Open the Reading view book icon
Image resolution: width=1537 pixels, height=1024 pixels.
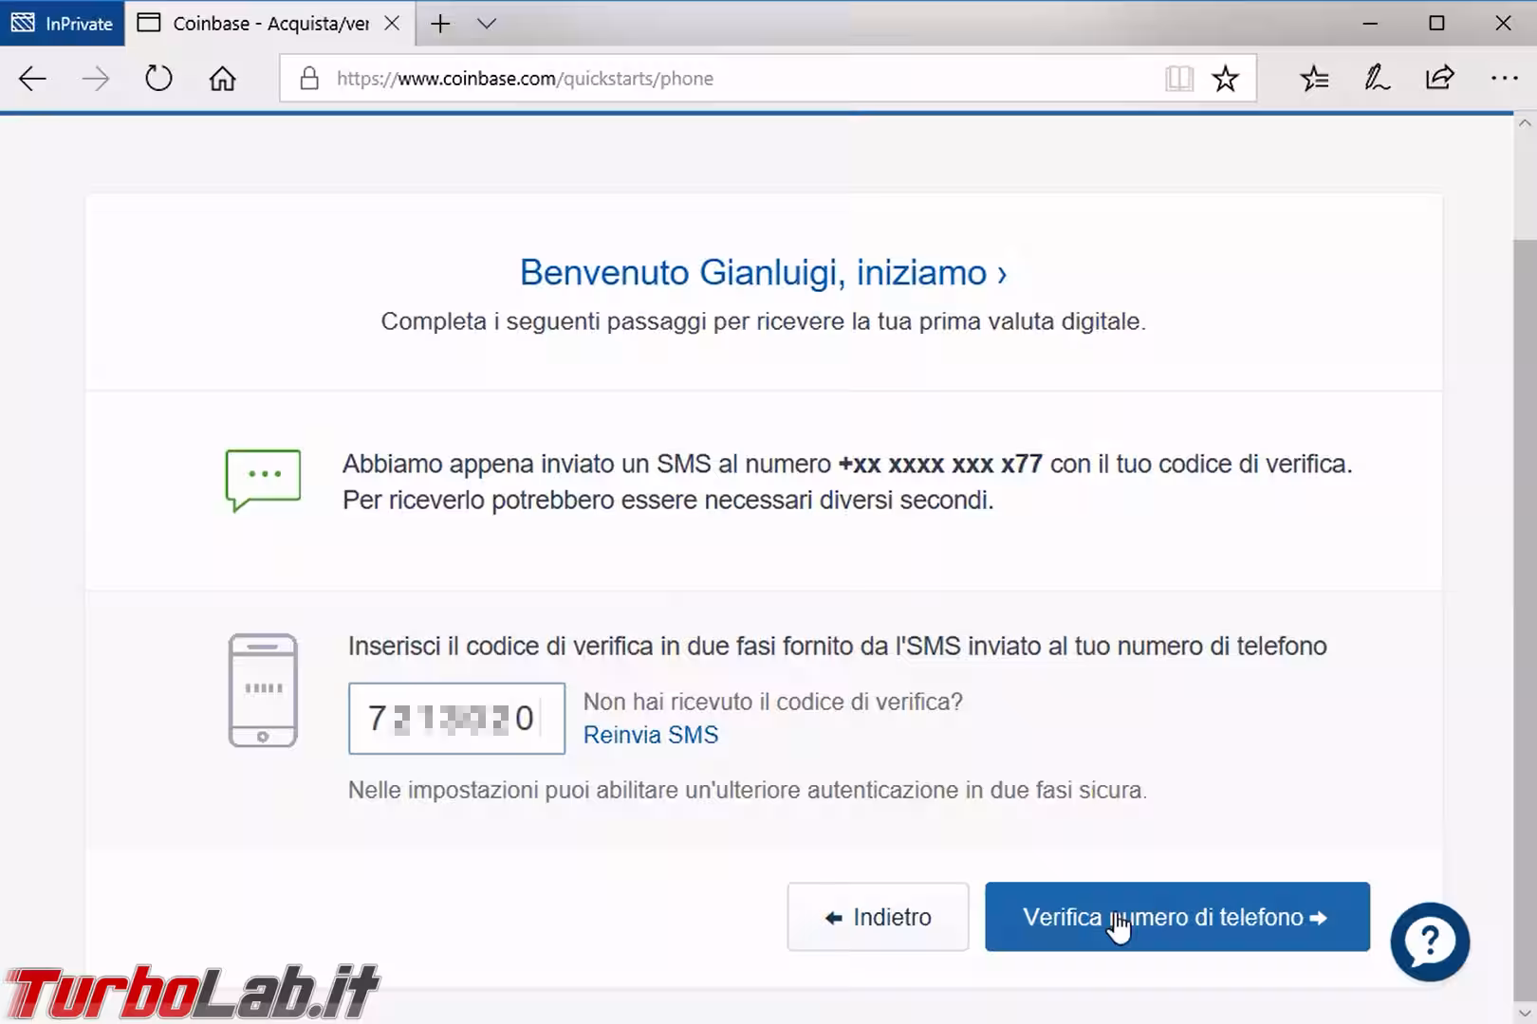[x=1178, y=79]
